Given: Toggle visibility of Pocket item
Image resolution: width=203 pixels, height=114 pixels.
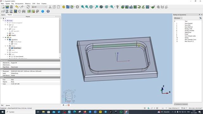Looking at the screenshot, I should (x=8, y=29).
